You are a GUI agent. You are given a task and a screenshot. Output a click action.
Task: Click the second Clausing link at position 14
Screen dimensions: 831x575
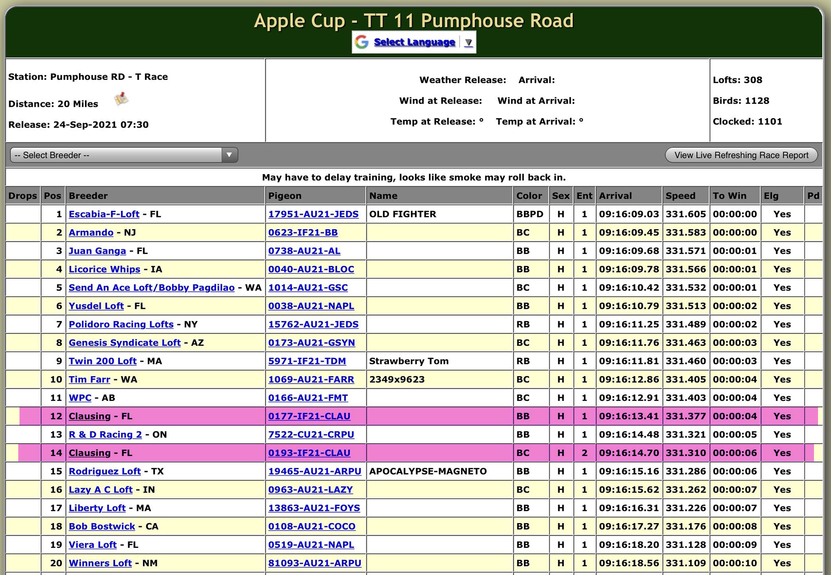pos(90,453)
